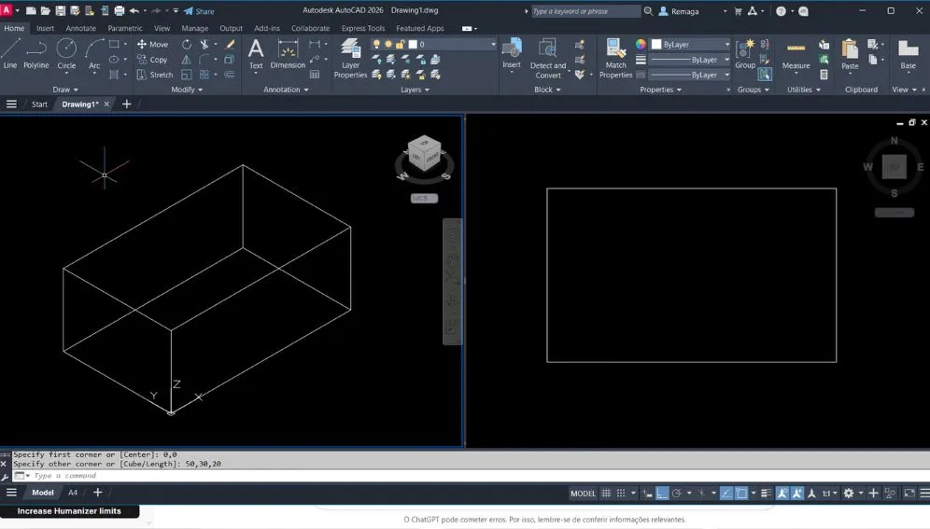Image resolution: width=930 pixels, height=529 pixels.
Task: Toggle lineweight display in status bar
Action: coord(766,493)
